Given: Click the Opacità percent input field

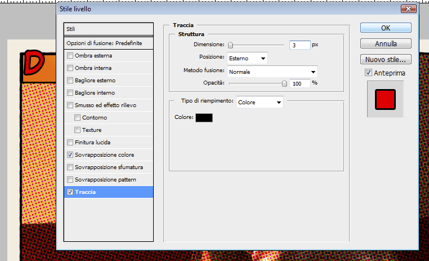Looking at the screenshot, I should coord(300,83).
